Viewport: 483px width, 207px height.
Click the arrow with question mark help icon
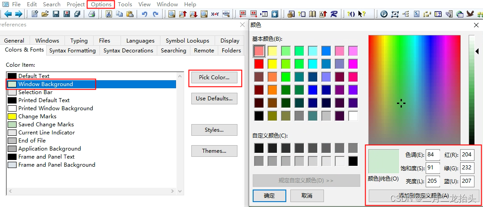[x=362, y=14]
